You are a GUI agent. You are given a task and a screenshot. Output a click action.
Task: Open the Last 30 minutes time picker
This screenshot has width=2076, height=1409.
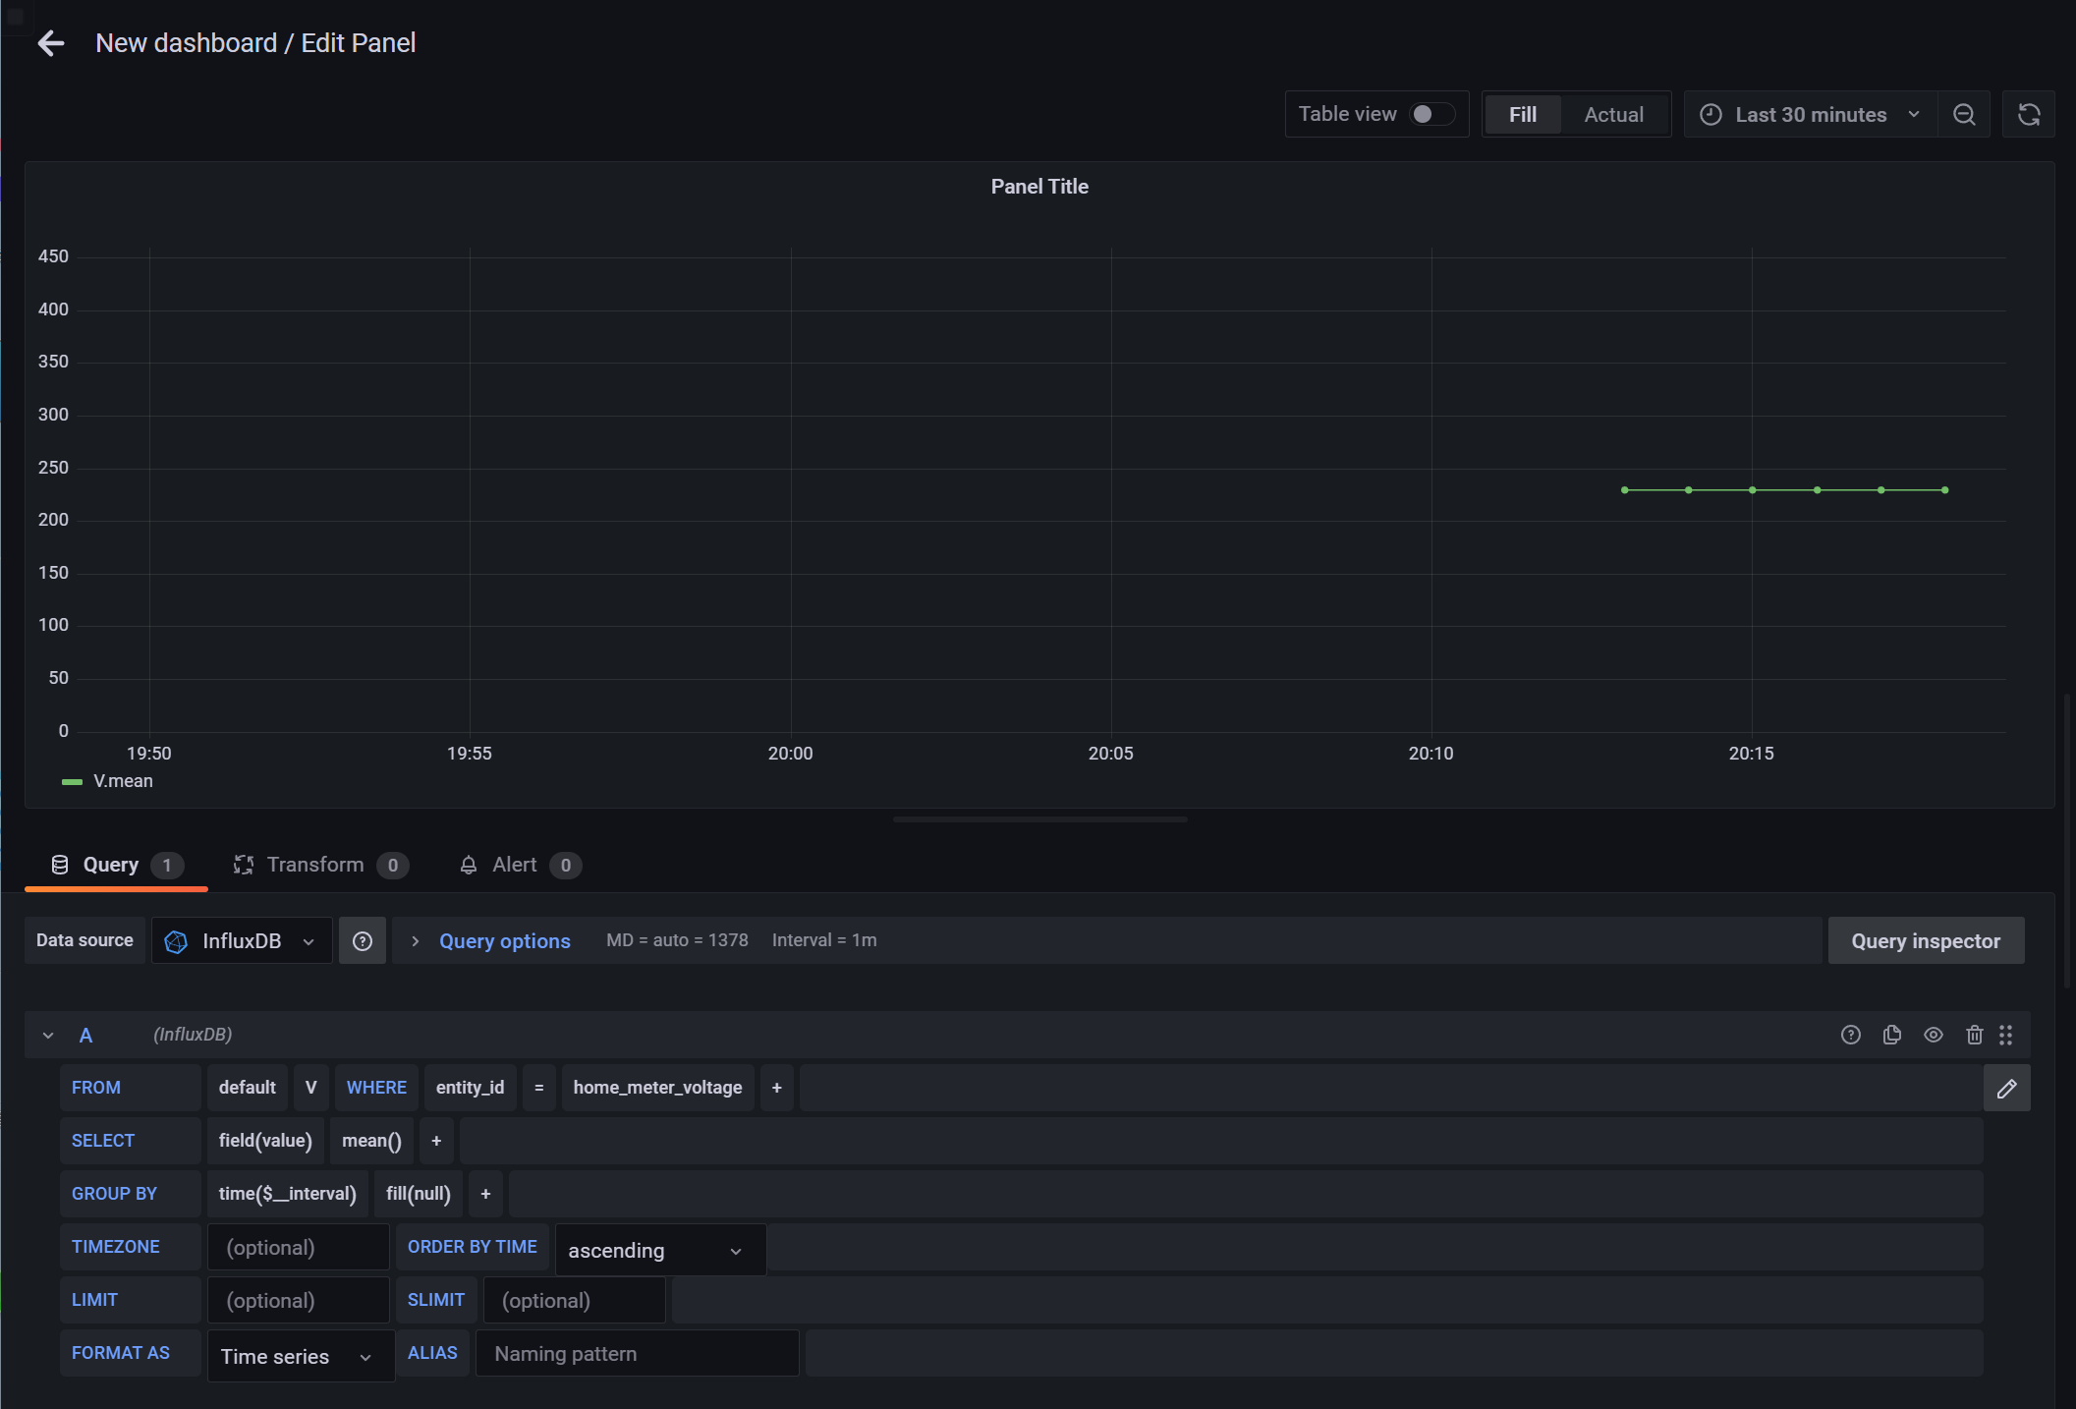(1810, 115)
